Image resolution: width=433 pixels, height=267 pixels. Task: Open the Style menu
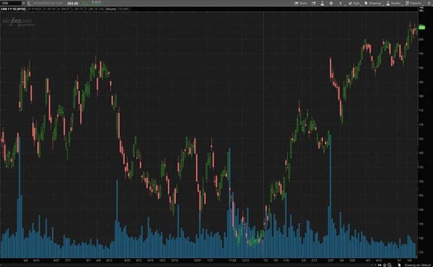point(354,3)
